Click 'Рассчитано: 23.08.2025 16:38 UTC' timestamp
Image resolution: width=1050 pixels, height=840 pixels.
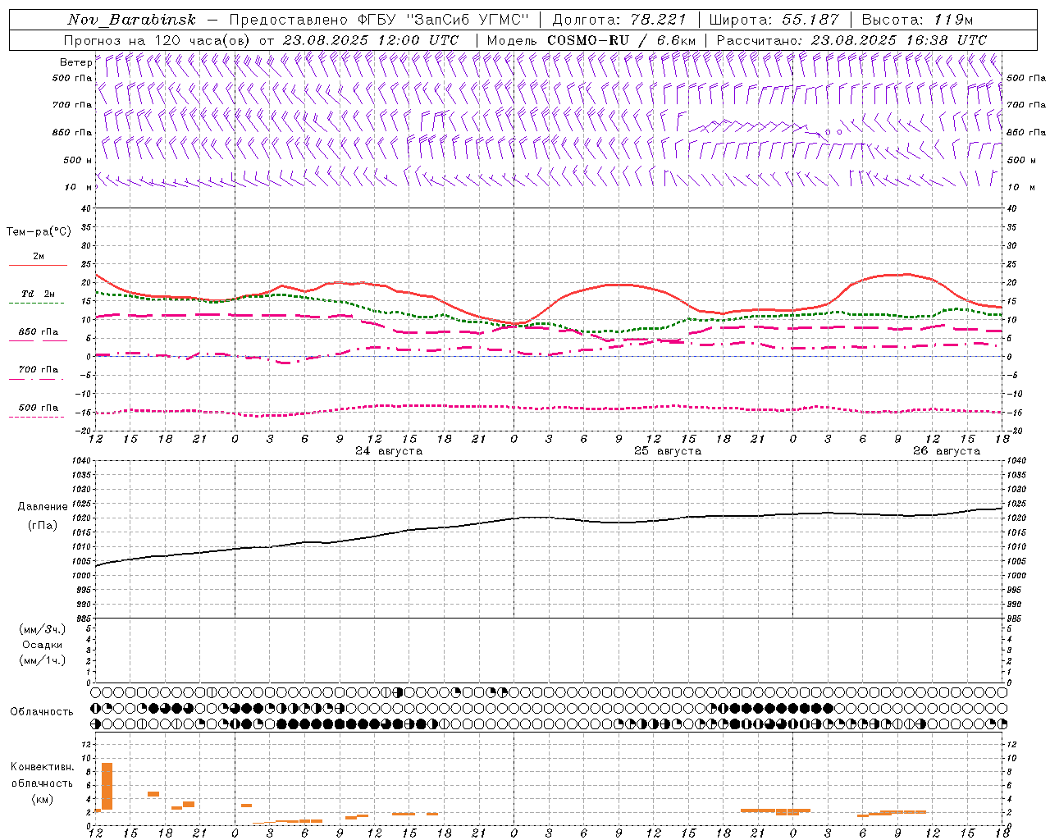pos(851,40)
